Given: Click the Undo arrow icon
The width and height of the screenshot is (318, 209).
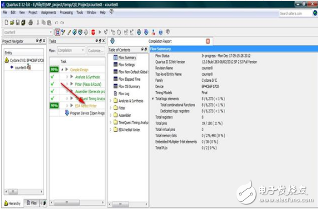Looking at the screenshot, I should pos(57,23).
